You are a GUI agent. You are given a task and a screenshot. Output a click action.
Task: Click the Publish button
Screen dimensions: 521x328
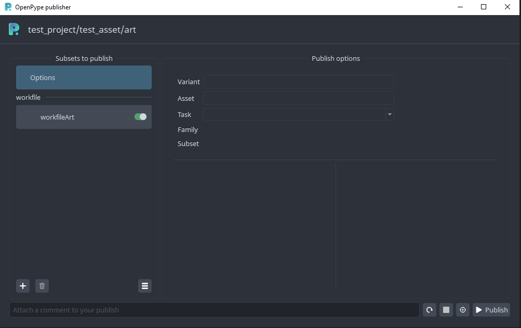[491, 310]
